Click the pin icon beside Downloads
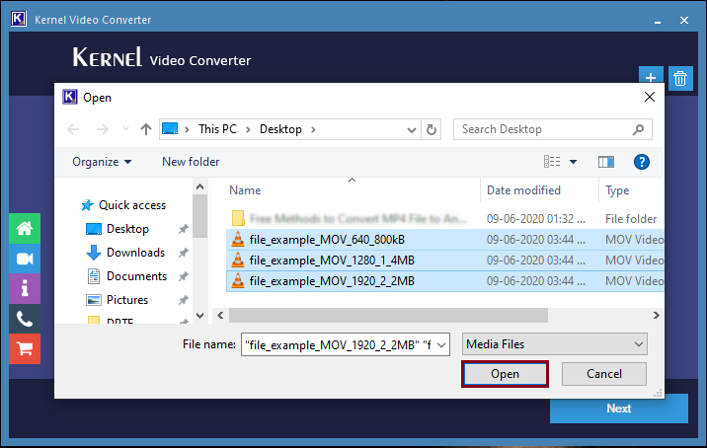Image resolution: width=707 pixels, height=448 pixels. coord(183,253)
